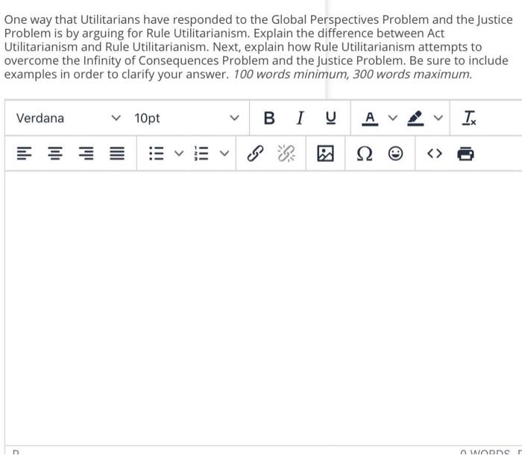Toggle underline formatting
Image resolution: width=522 pixels, height=455 pixels.
coord(330,118)
